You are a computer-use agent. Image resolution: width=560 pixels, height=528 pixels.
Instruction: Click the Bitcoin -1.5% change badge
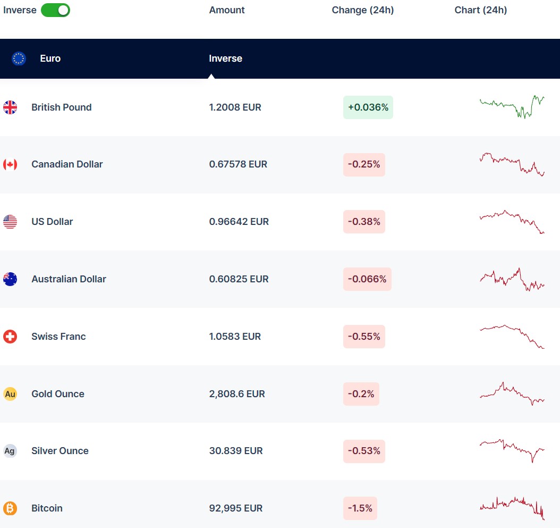[360, 508]
